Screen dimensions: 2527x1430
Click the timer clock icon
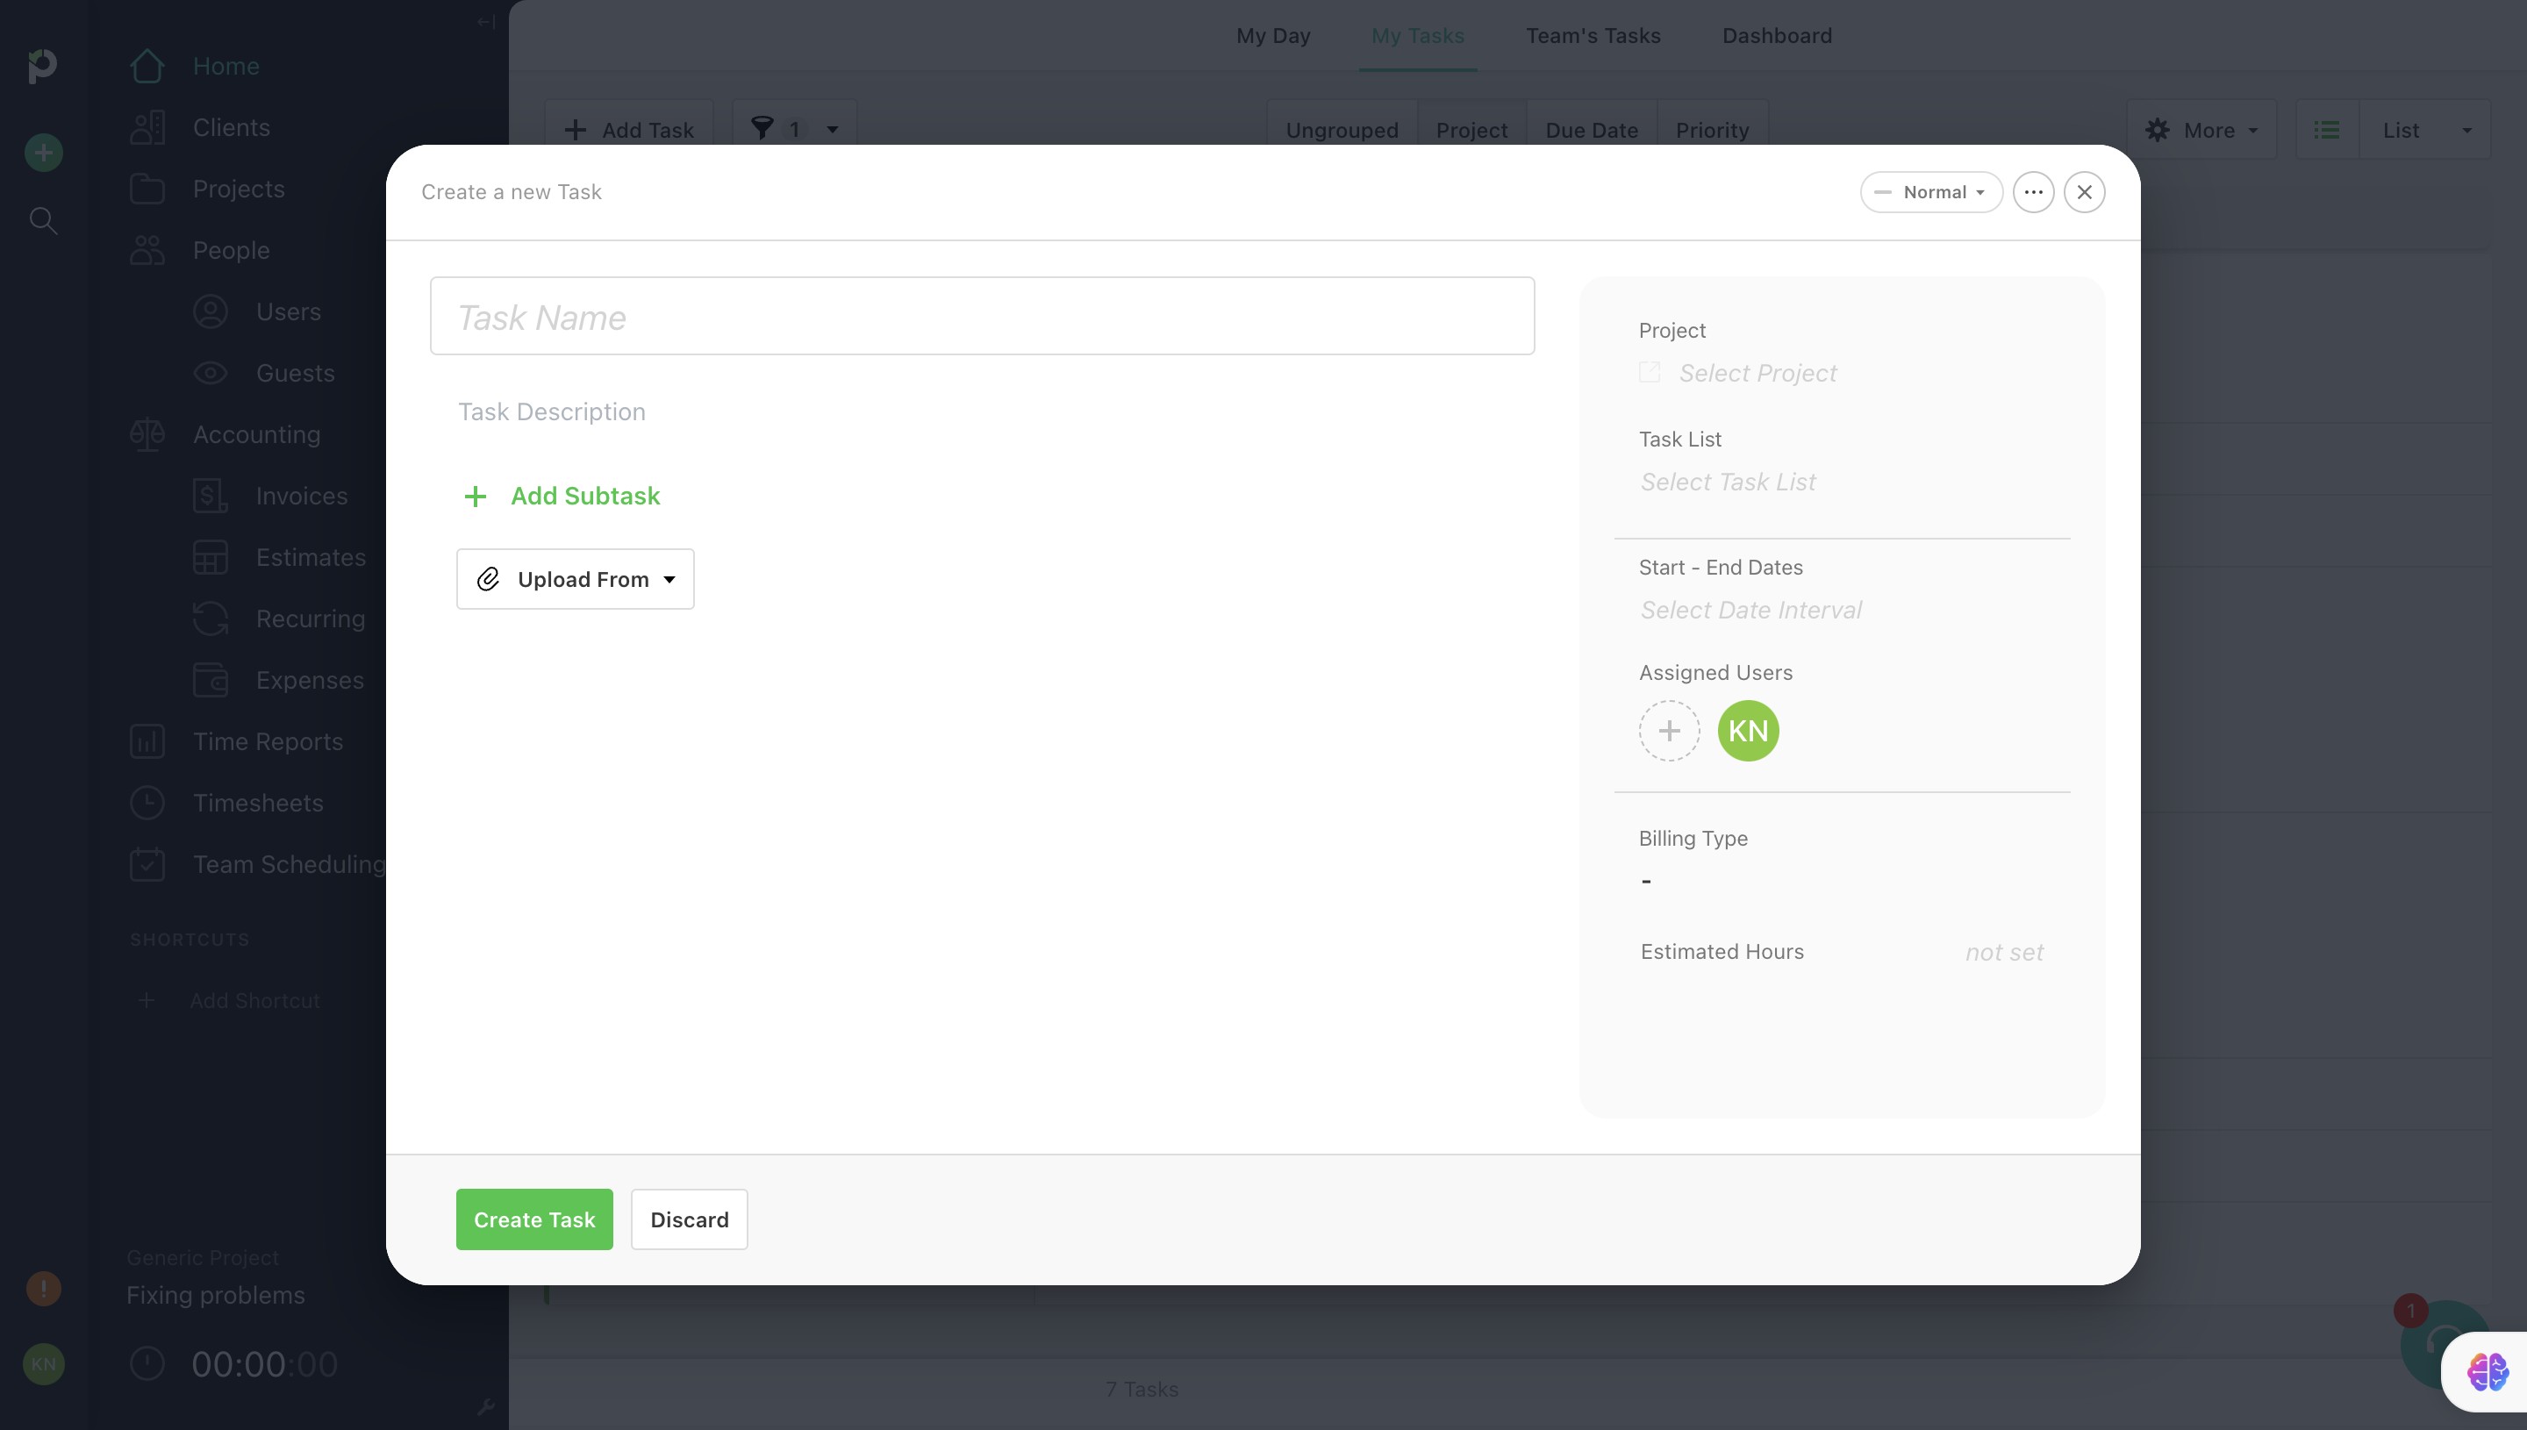pyautogui.click(x=147, y=1363)
